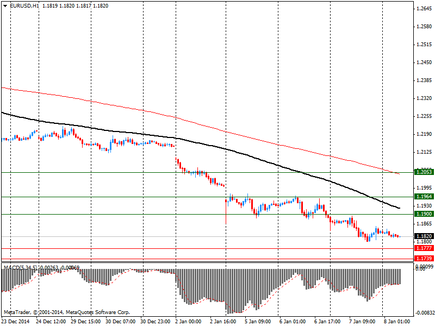The image size is (435, 326).
Task: Click the 30 Dec 07:00 time label
Action: click(x=120, y=321)
